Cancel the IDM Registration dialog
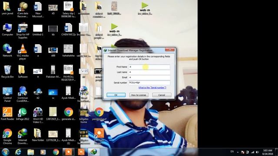Image resolution: width=278 pixels, height=156 pixels. tap(162, 95)
